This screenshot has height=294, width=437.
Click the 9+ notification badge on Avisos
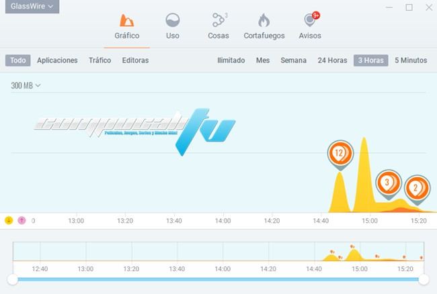(316, 15)
